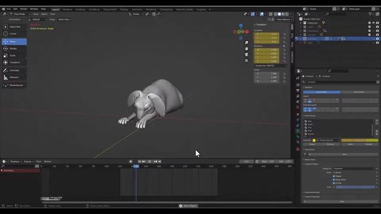
Task: Select the Measure tool
Action: click(x=14, y=77)
